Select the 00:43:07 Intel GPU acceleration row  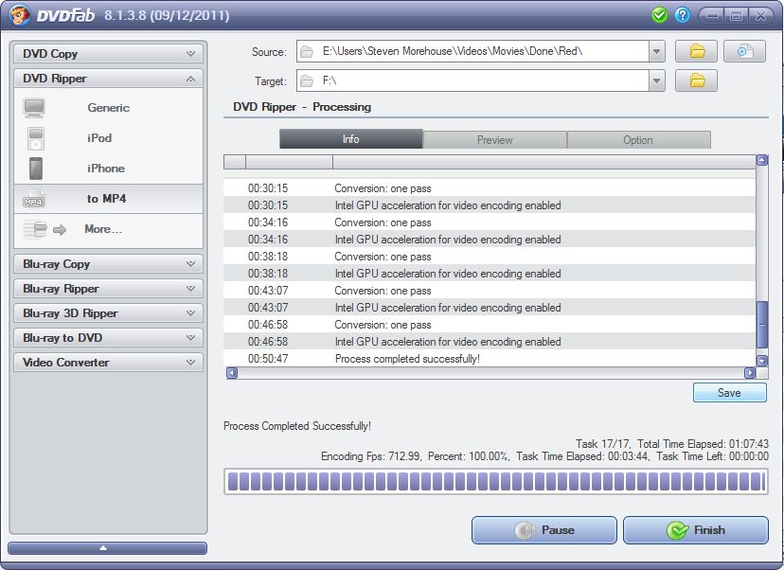[490, 308]
